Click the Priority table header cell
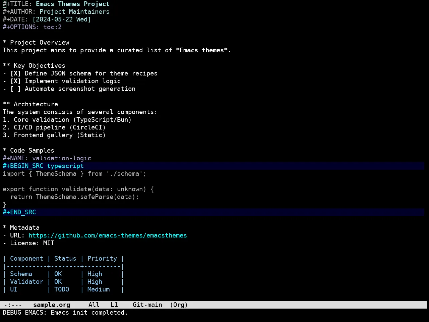This screenshot has height=322, width=429. click(x=102, y=259)
